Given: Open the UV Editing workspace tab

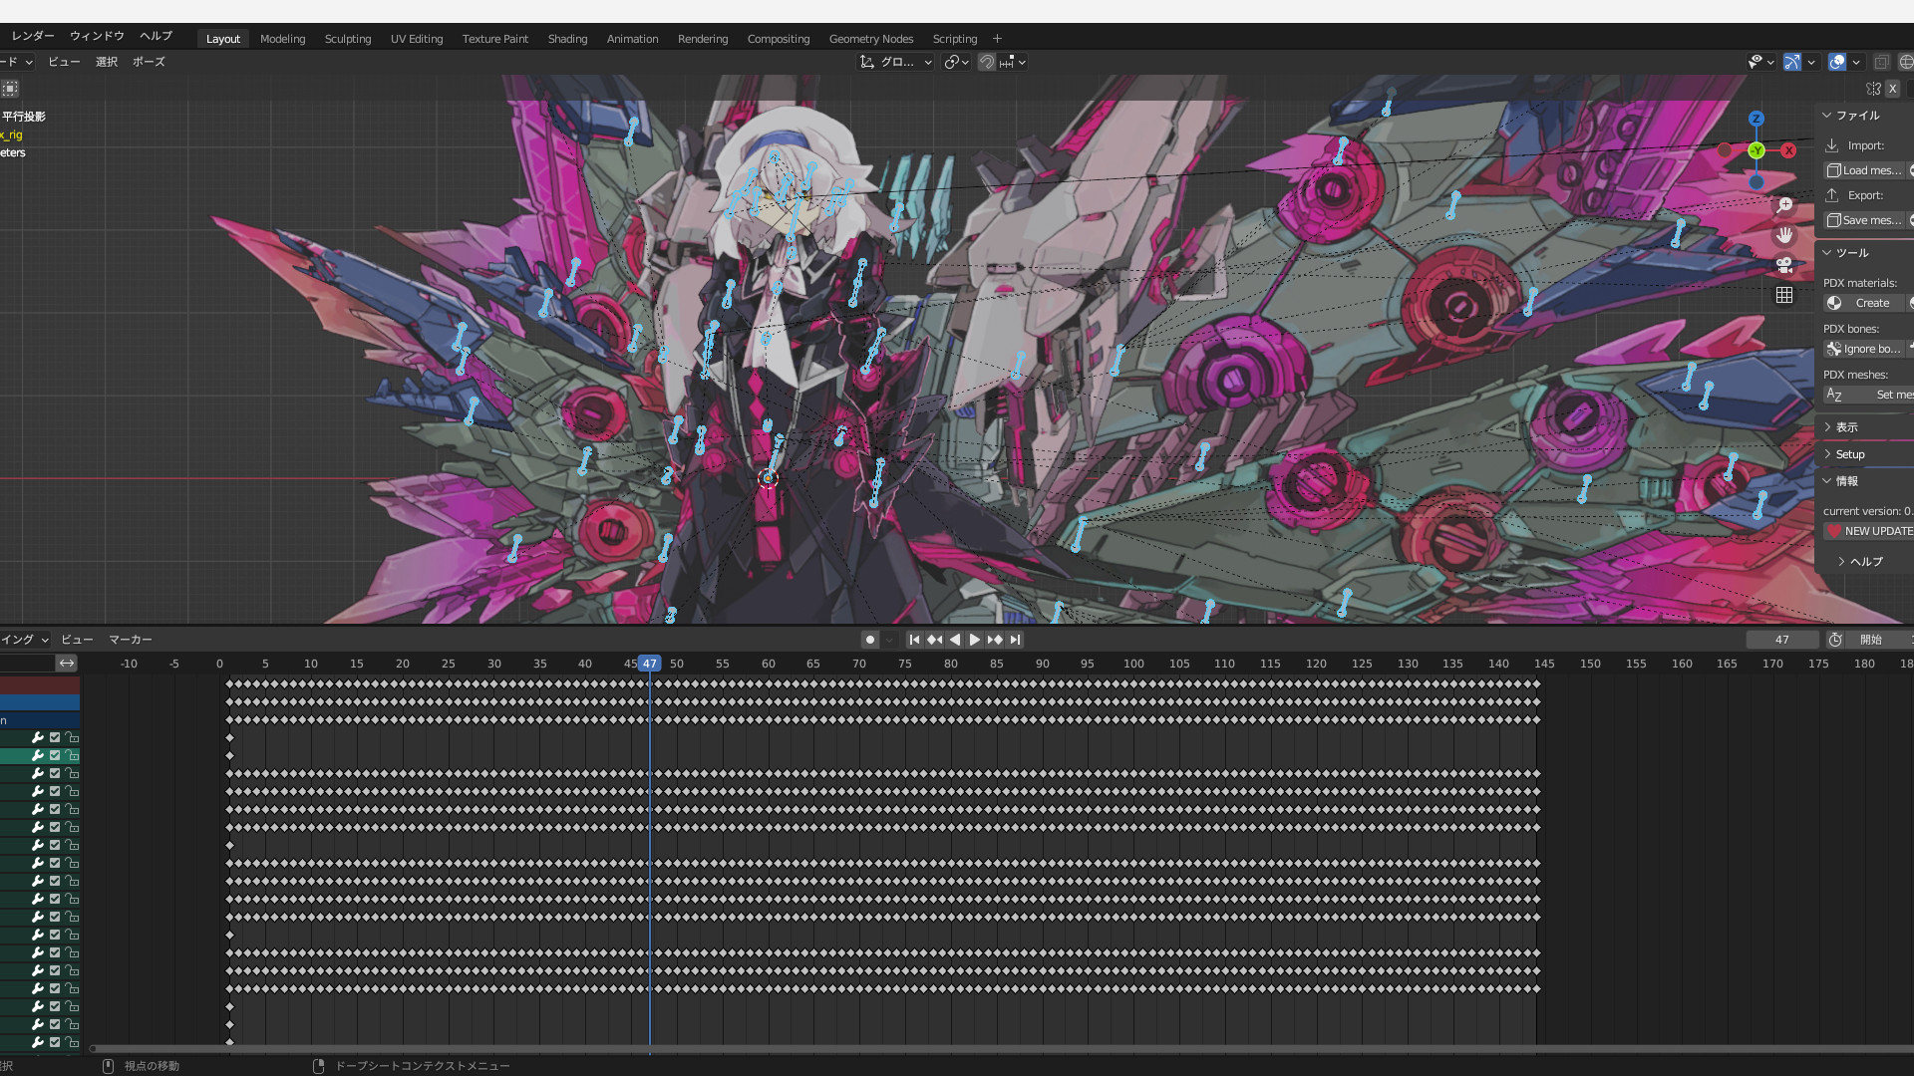Looking at the screenshot, I should 417,39.
